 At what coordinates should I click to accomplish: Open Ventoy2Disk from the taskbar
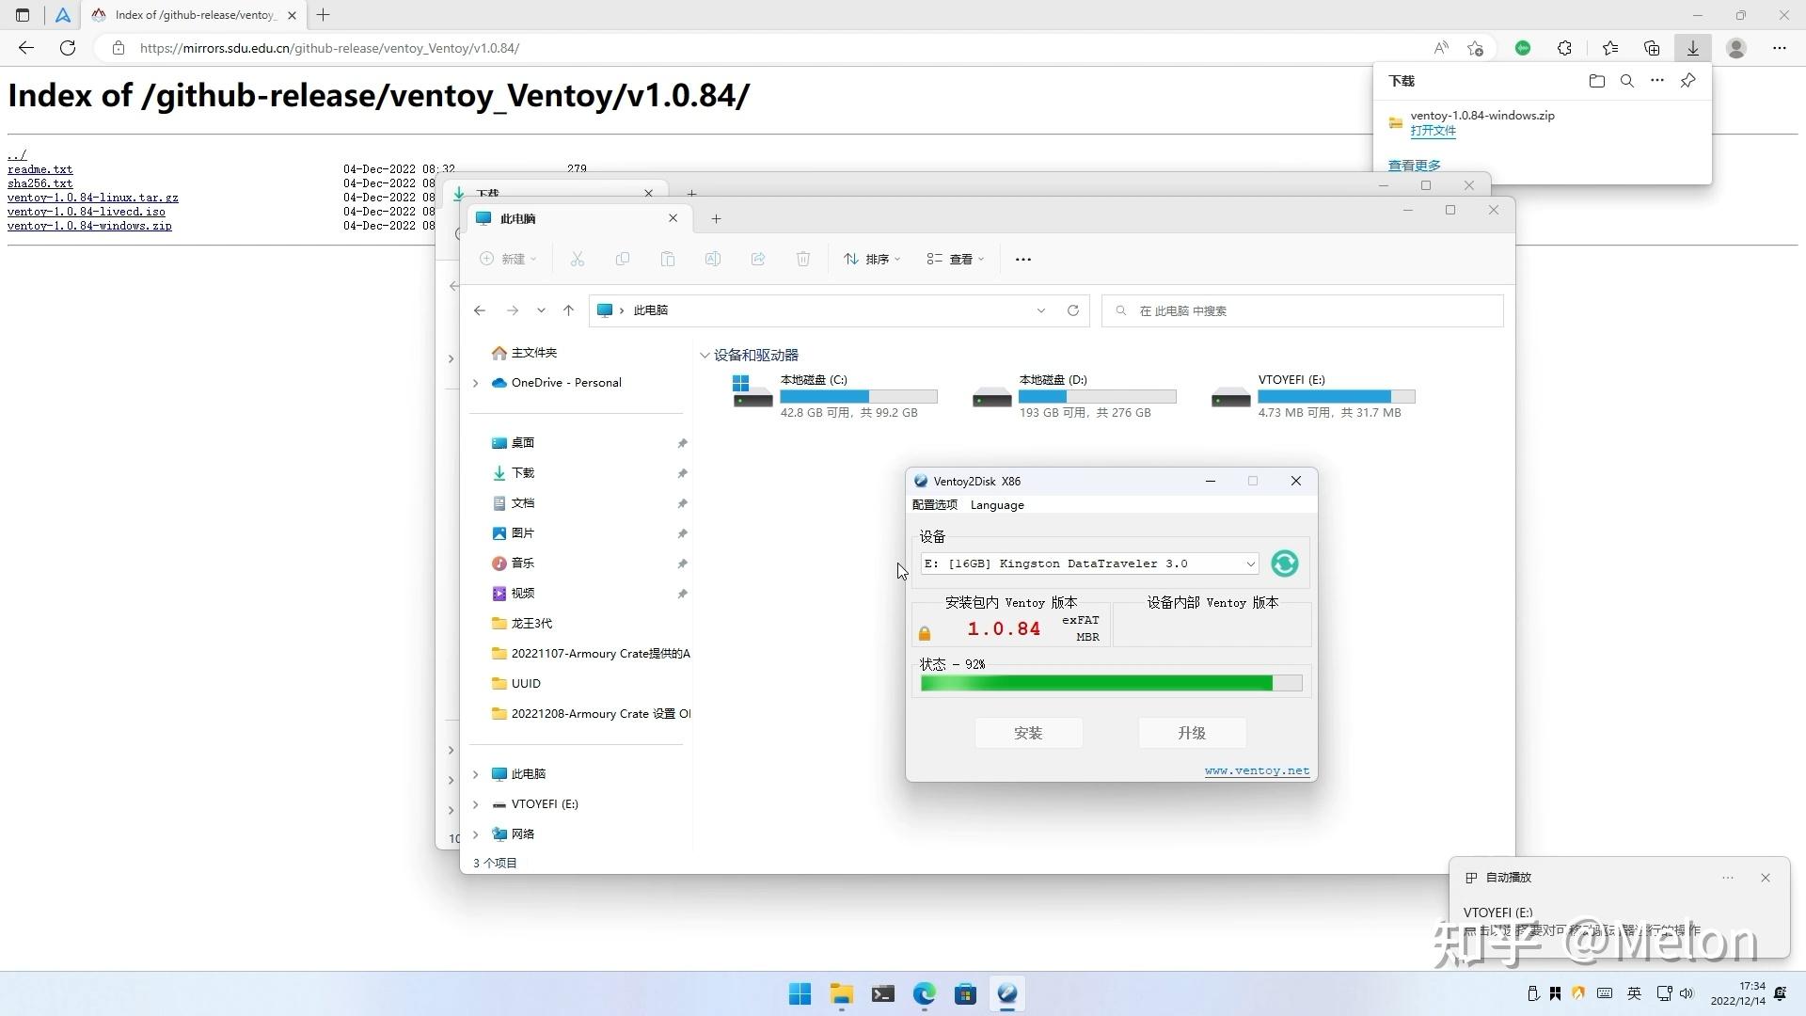tap(1007, 993)
